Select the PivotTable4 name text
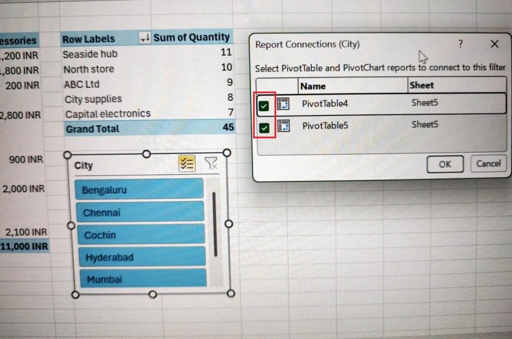The height and width of the screenshot is (339, 512). 325,104
